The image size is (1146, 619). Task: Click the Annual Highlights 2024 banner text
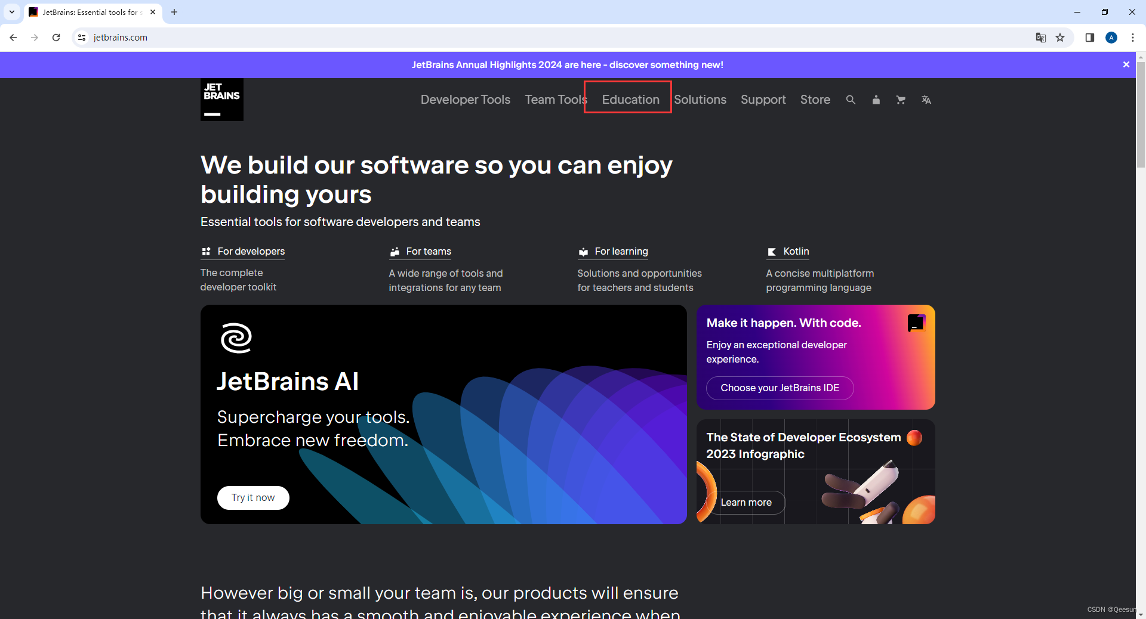[x=567, y=64]
